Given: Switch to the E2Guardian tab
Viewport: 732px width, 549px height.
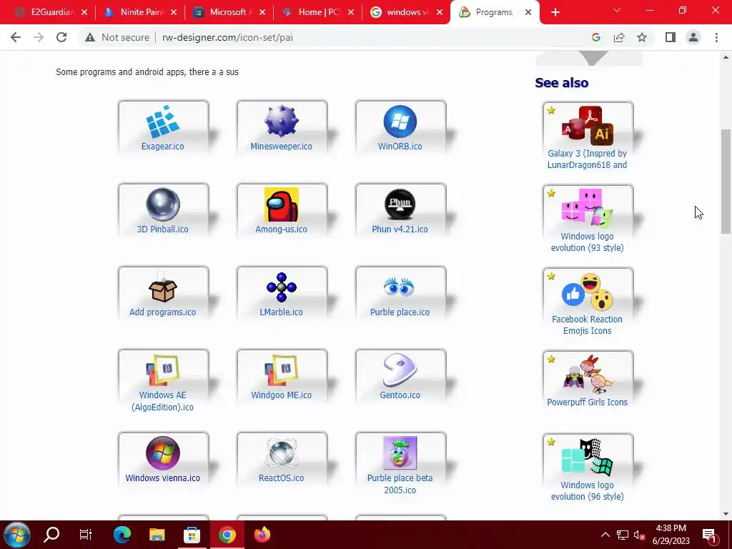Looking at the screenshot, I should point(46,12).
